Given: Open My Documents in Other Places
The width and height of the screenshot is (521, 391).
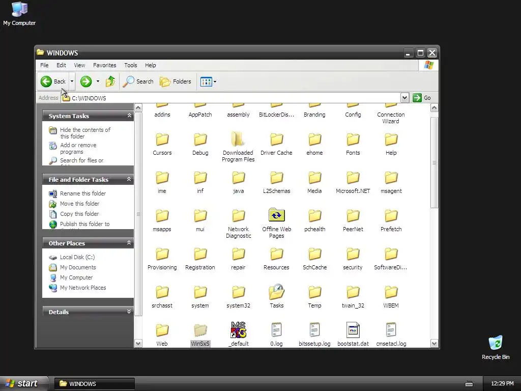Looking at the screenshot, I should 72,267.
